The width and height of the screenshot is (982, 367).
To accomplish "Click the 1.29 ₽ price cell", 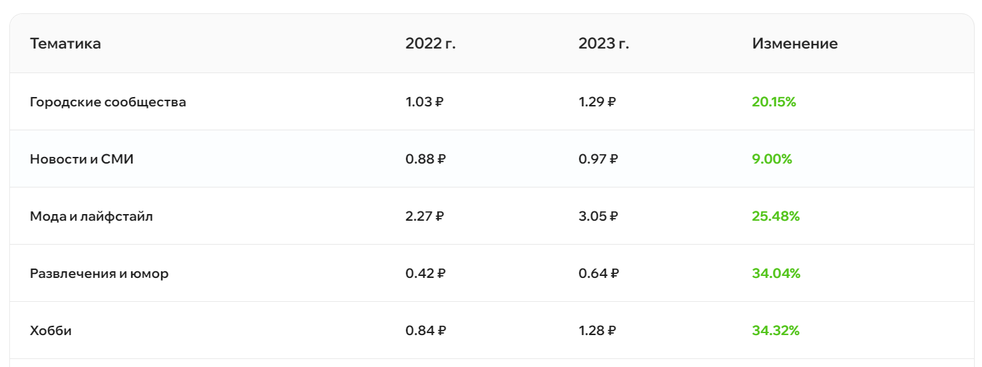I will (x=597, y=102).
